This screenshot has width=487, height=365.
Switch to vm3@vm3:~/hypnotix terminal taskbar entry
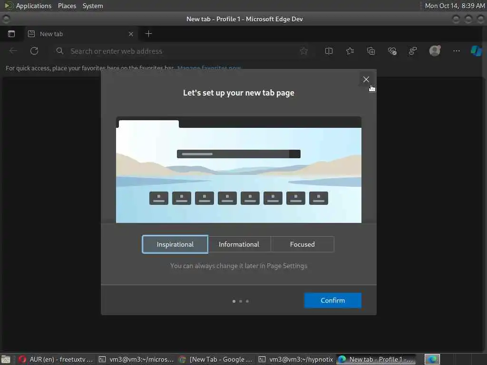(x=296, y=359)
